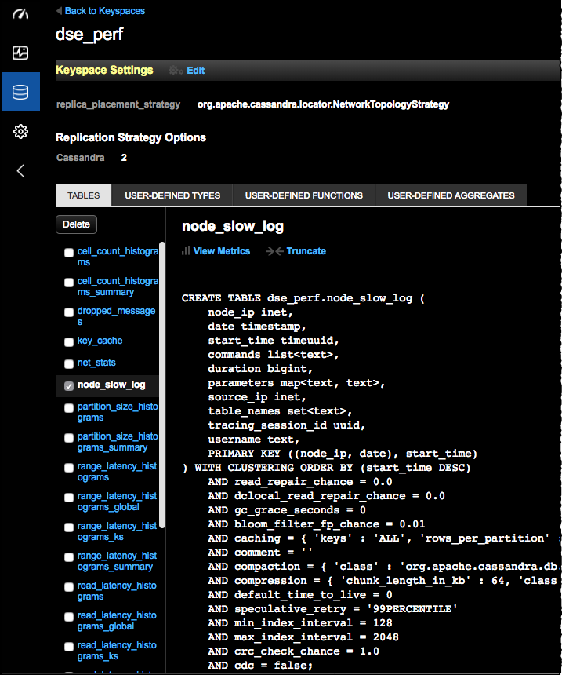Open the USER-DEFINED AGGREGATES tab
562x675 pixels.
point(451,195)
